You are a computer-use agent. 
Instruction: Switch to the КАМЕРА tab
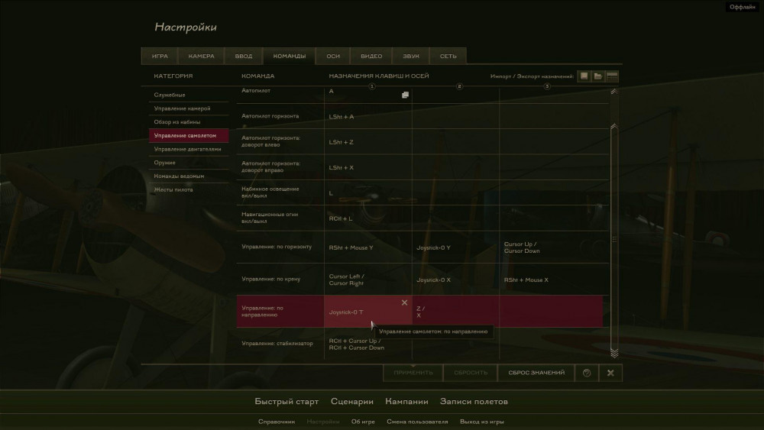coord(201,56)
